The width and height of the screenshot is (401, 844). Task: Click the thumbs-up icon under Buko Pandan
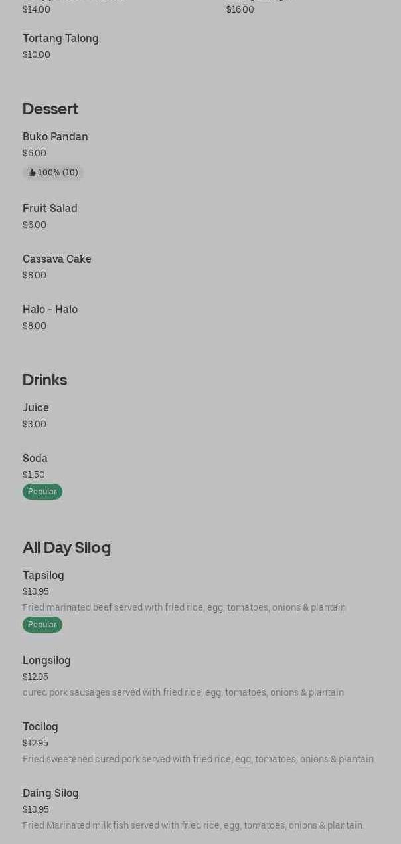(32, 173)
